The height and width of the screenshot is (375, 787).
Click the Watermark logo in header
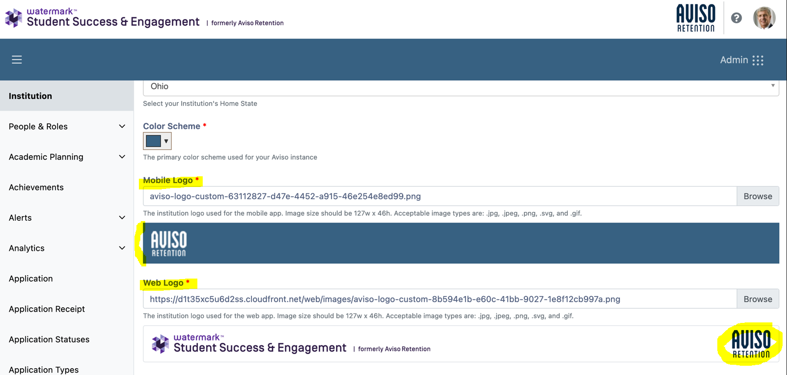pyautogui.click(x=102, y=18)
